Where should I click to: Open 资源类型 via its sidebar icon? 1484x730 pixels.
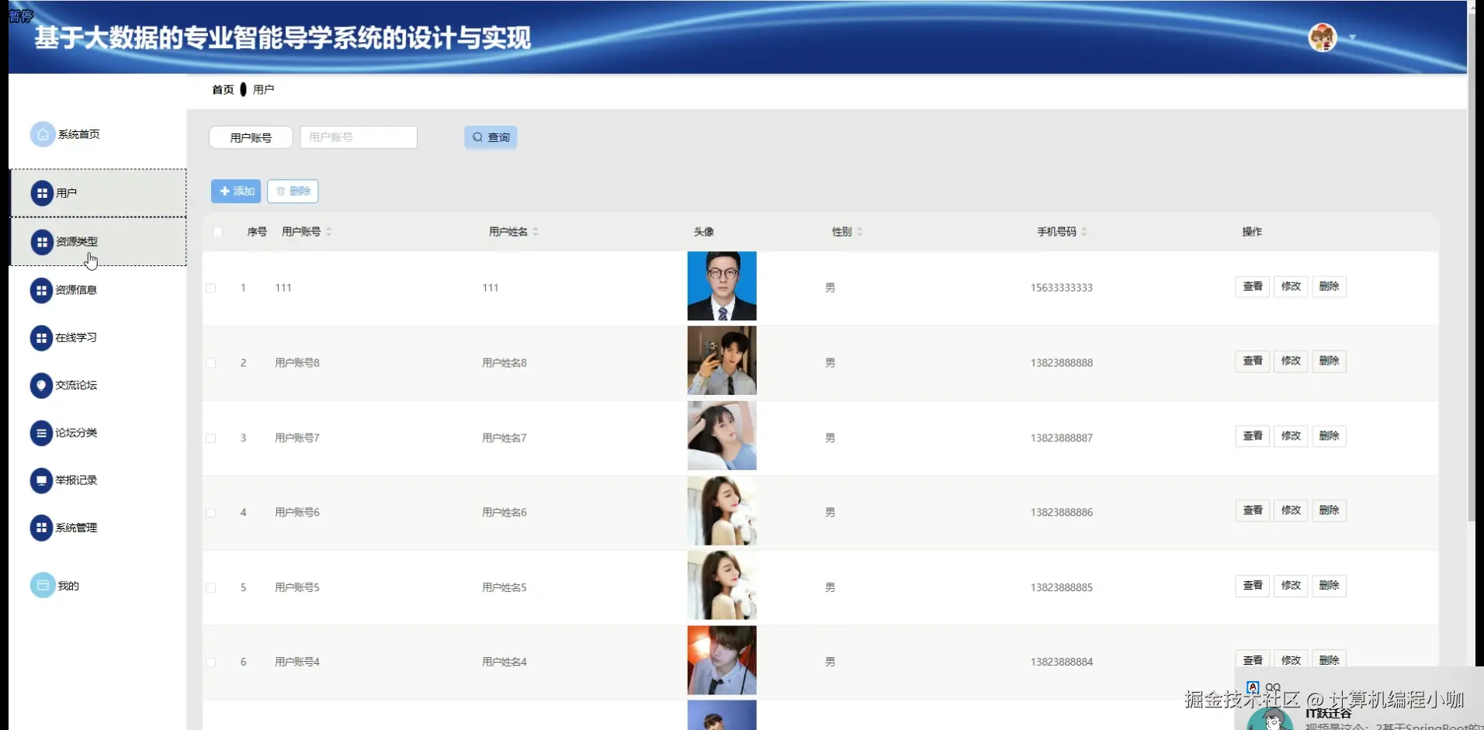42,242
